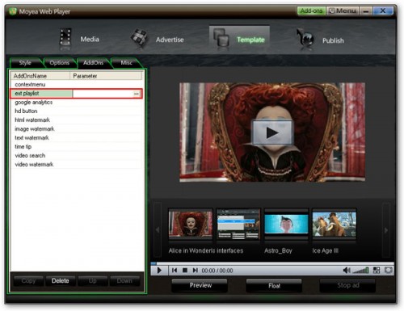Select the Alice in Wonderland thumbnail
This screenshot has height=311, width=404.
(191, 224)
